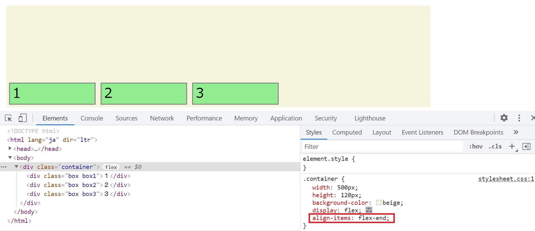Click the align-items flex-end value

[373, 218]
